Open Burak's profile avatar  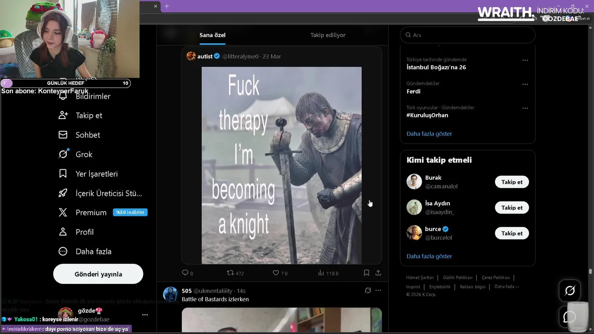pyautogui.click(x=414, y=182)
